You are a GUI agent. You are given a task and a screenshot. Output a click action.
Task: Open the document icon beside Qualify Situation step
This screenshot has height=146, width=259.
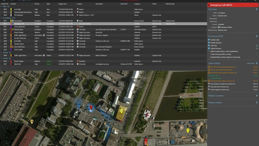(x=257, y=48)
